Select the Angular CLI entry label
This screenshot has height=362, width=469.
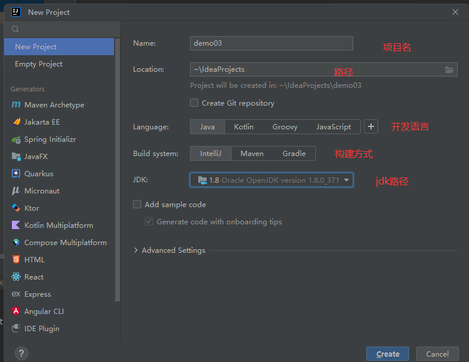coord(44,311)
